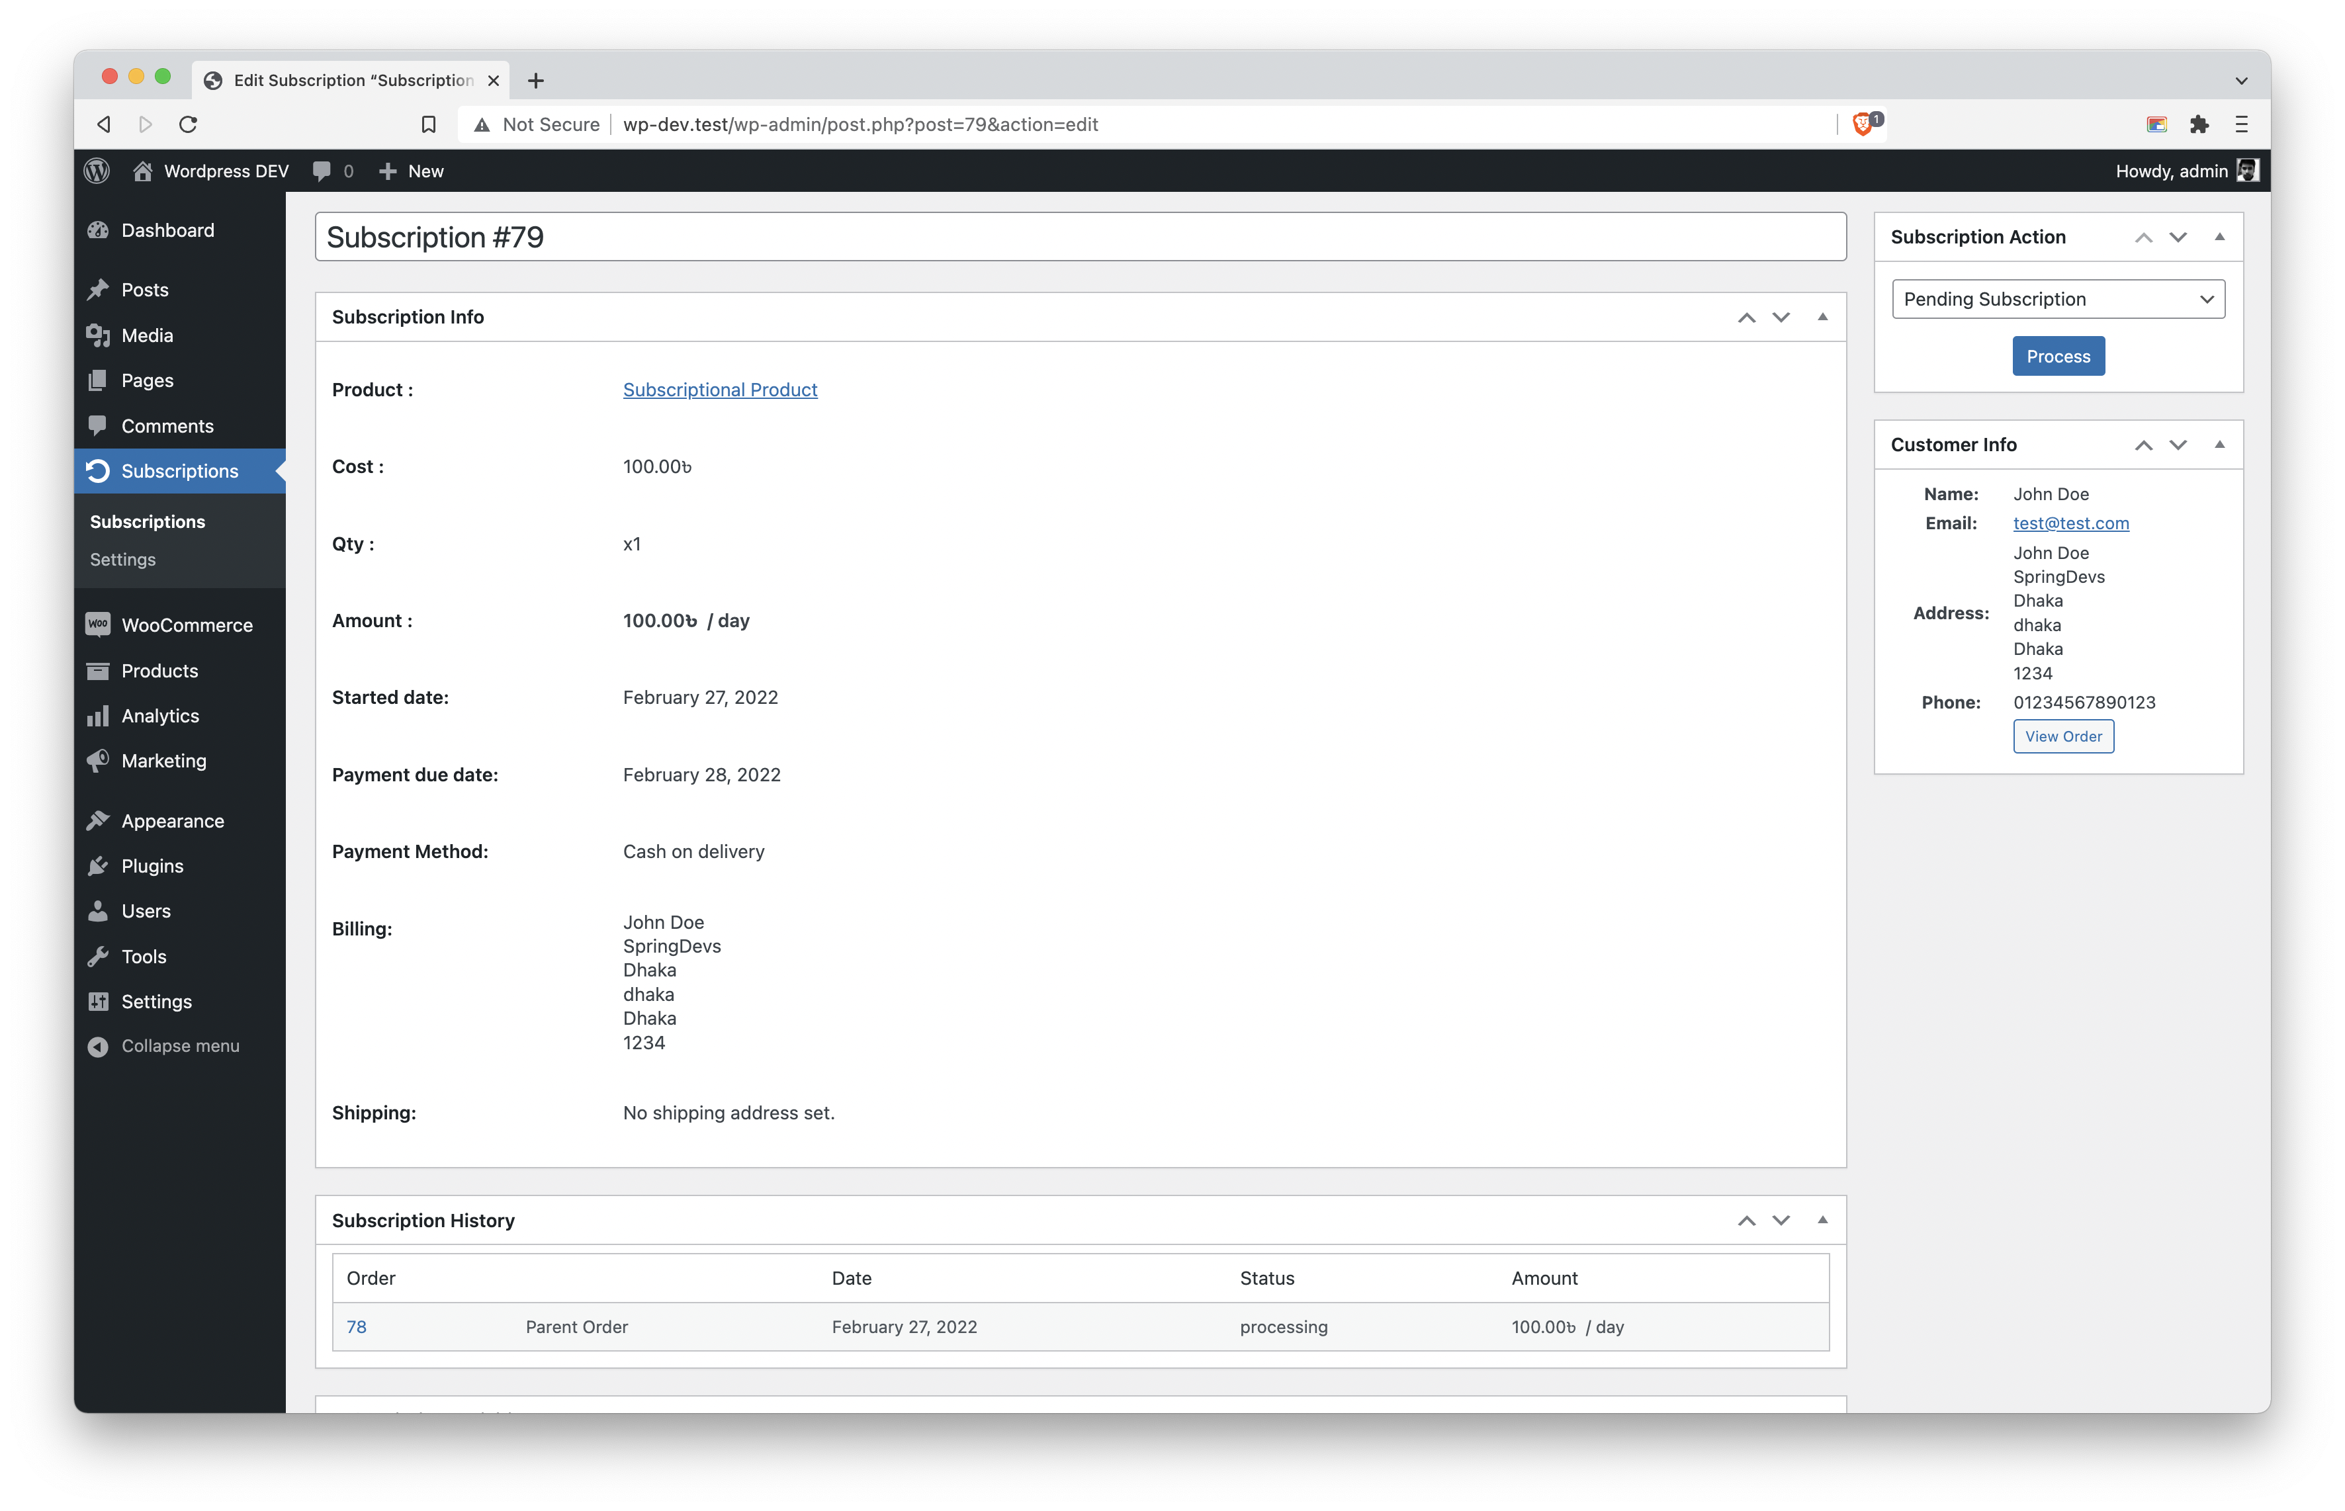Click the Subscriptional Product link
The width and height of the screenshot is (2345, 1511).
(x=719, y=390)
